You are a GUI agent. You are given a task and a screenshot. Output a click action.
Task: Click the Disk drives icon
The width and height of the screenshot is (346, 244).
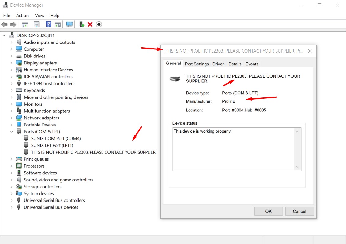pyautogui.click(x=19, y=56)
